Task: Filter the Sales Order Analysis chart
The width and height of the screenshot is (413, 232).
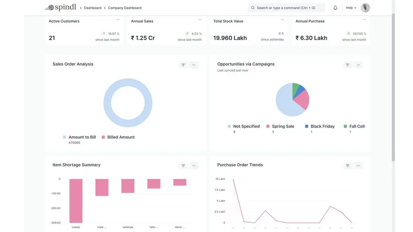Action: [183, 65]
